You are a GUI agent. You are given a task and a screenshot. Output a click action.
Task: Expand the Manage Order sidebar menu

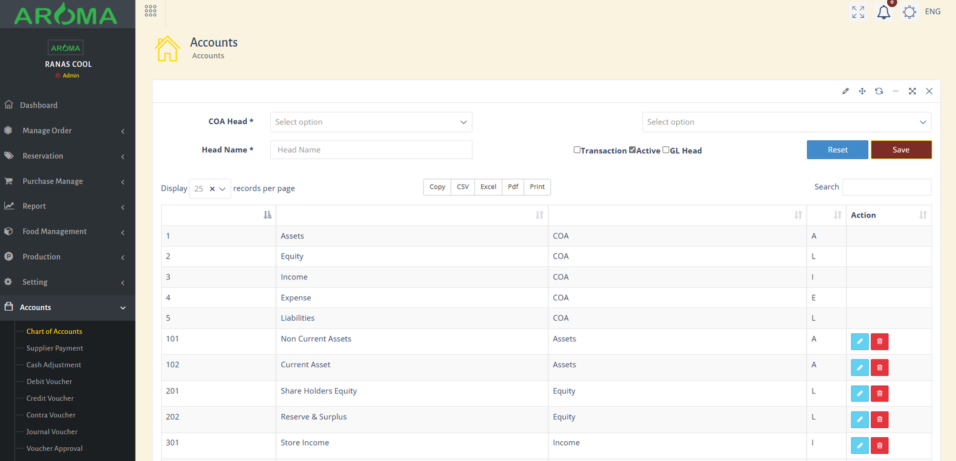tap(68, 131)
